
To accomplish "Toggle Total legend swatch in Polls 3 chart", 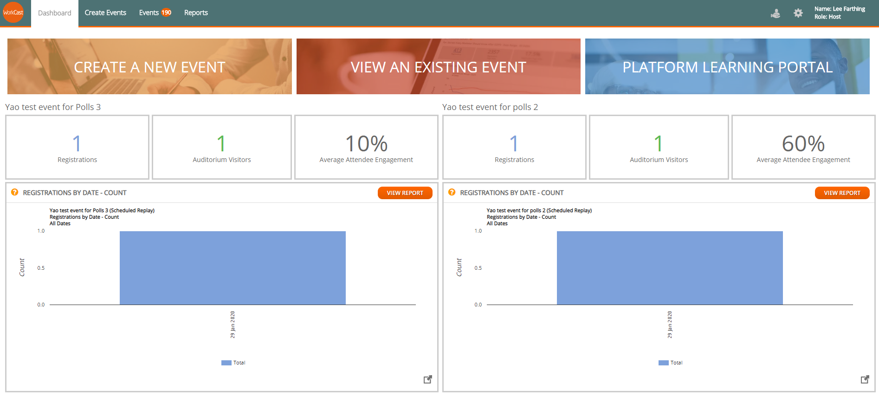I will click(226, 363).
